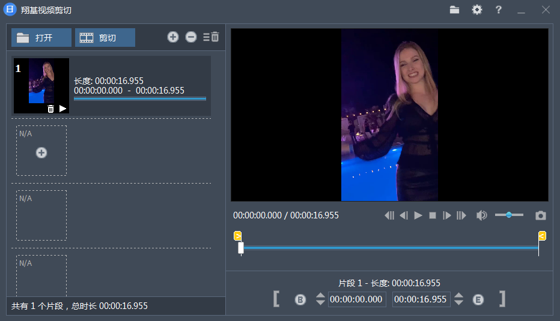The image size is (560, 321).
Task: Mute the audio via speaker icon
Action: point(481,215)
